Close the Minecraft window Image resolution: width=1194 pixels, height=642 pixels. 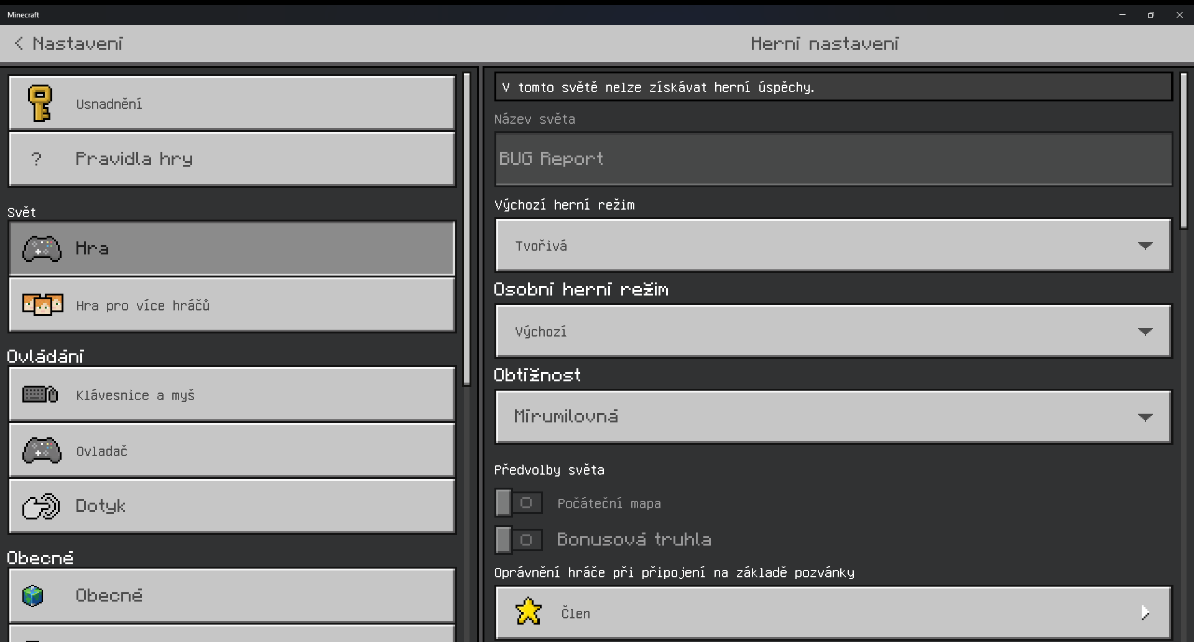point(1180,14)
